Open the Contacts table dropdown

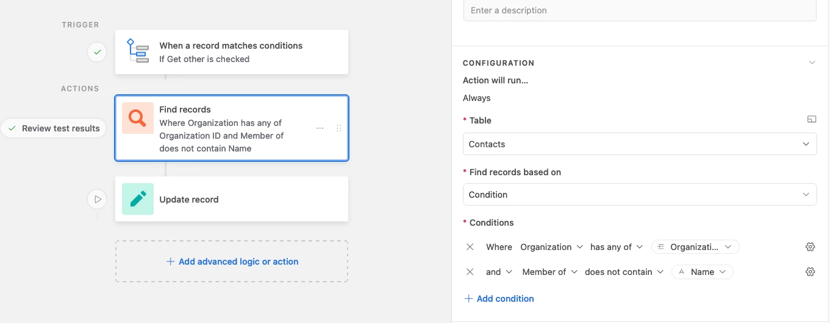(640, 144)
